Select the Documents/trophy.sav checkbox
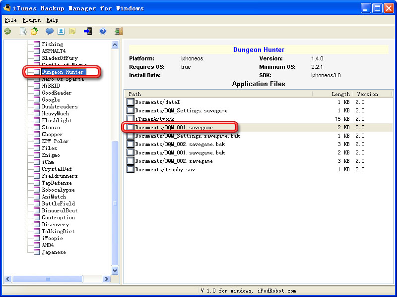The height and width of the screenshot is (297, 397). [130, 169]
